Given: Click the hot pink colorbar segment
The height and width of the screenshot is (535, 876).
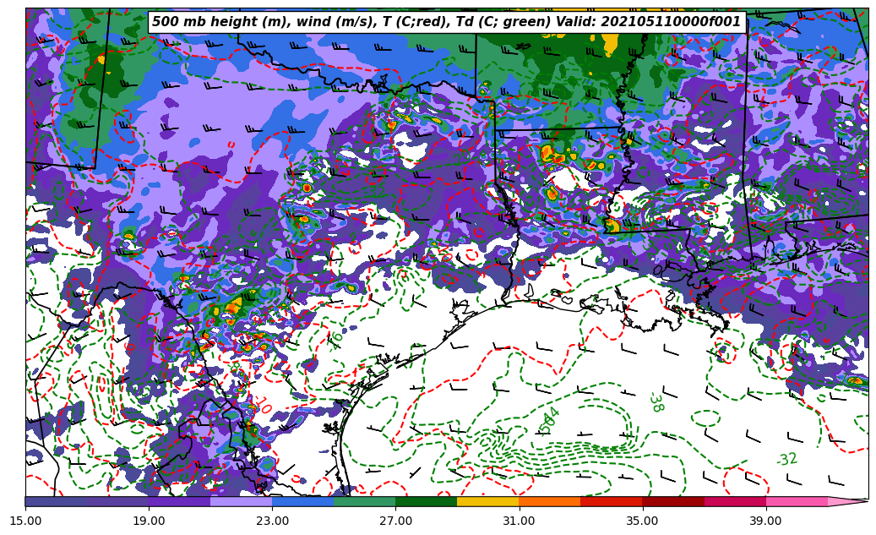Looking at the screenshot, I should click(x=796, y=501).
